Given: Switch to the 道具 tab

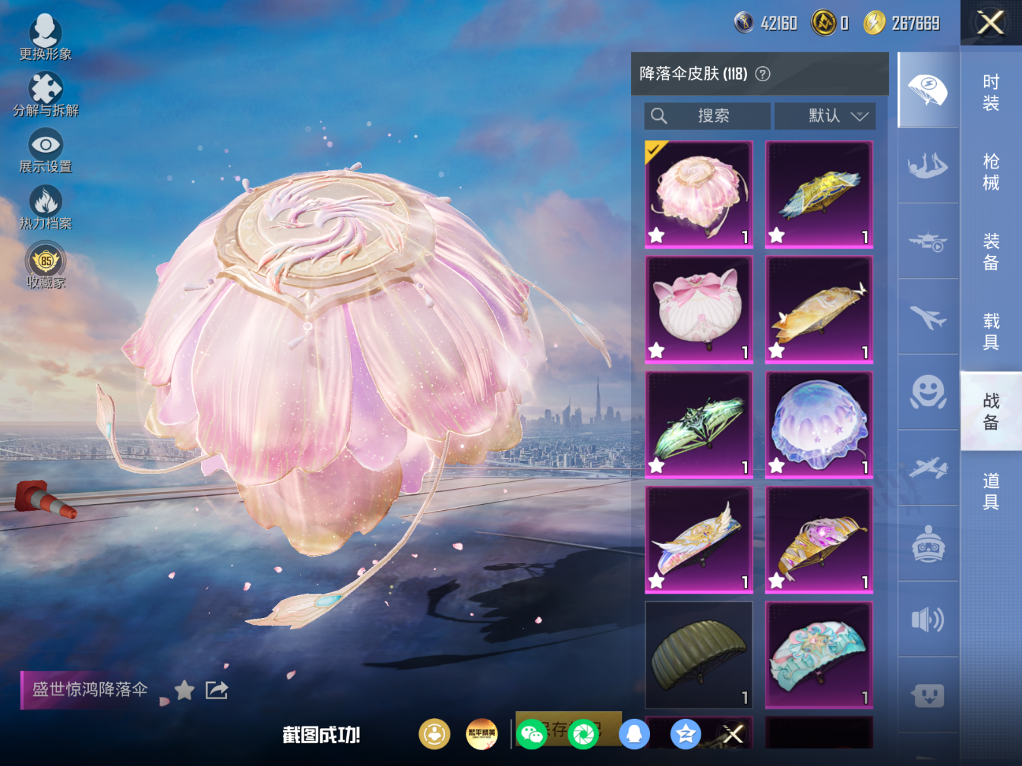Looking at the screenshot, I should pyautogui.click(x=991, y=491).
